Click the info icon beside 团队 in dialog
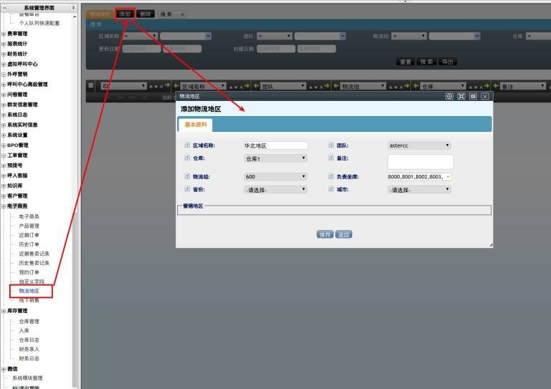The height and width of the screenshot is (389, 551). [330, 145]
